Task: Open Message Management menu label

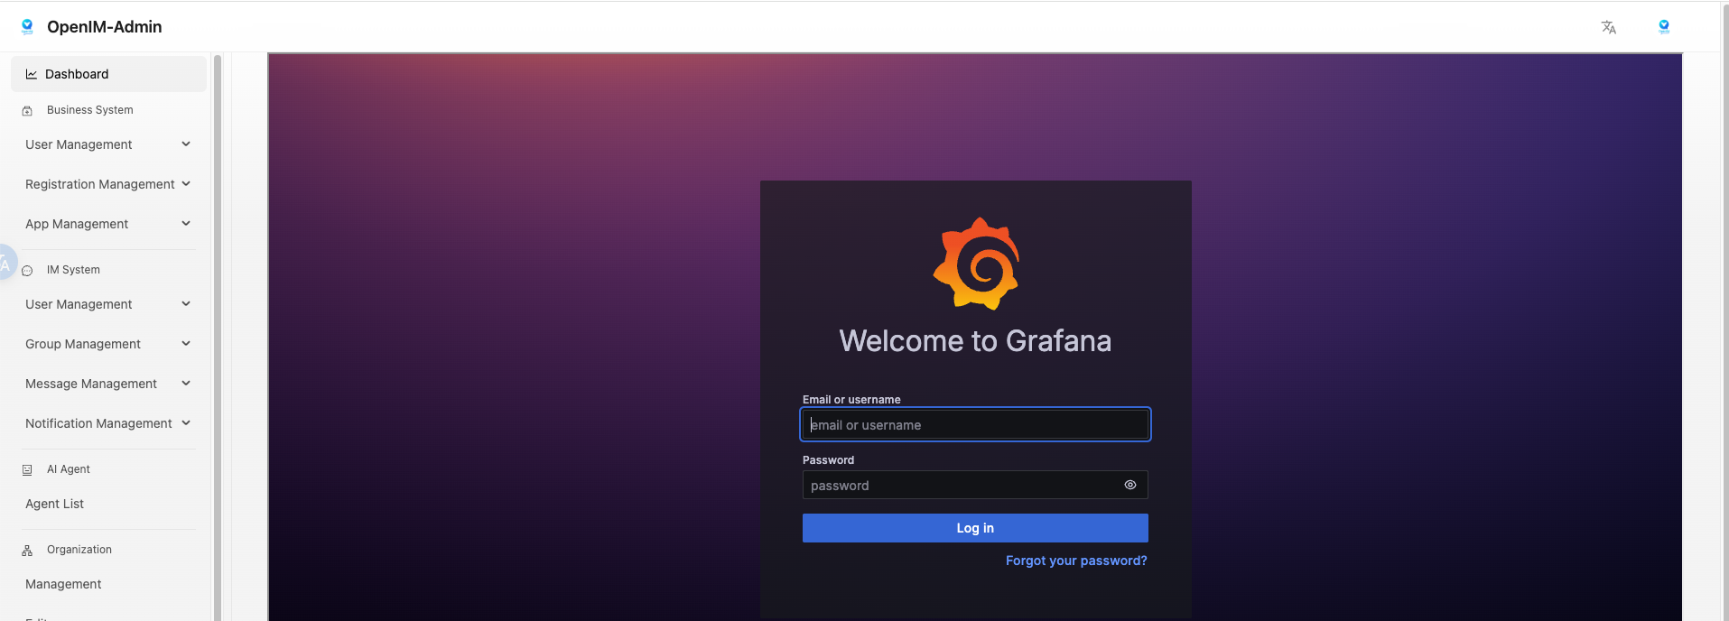Action: (x=91, y=384)
